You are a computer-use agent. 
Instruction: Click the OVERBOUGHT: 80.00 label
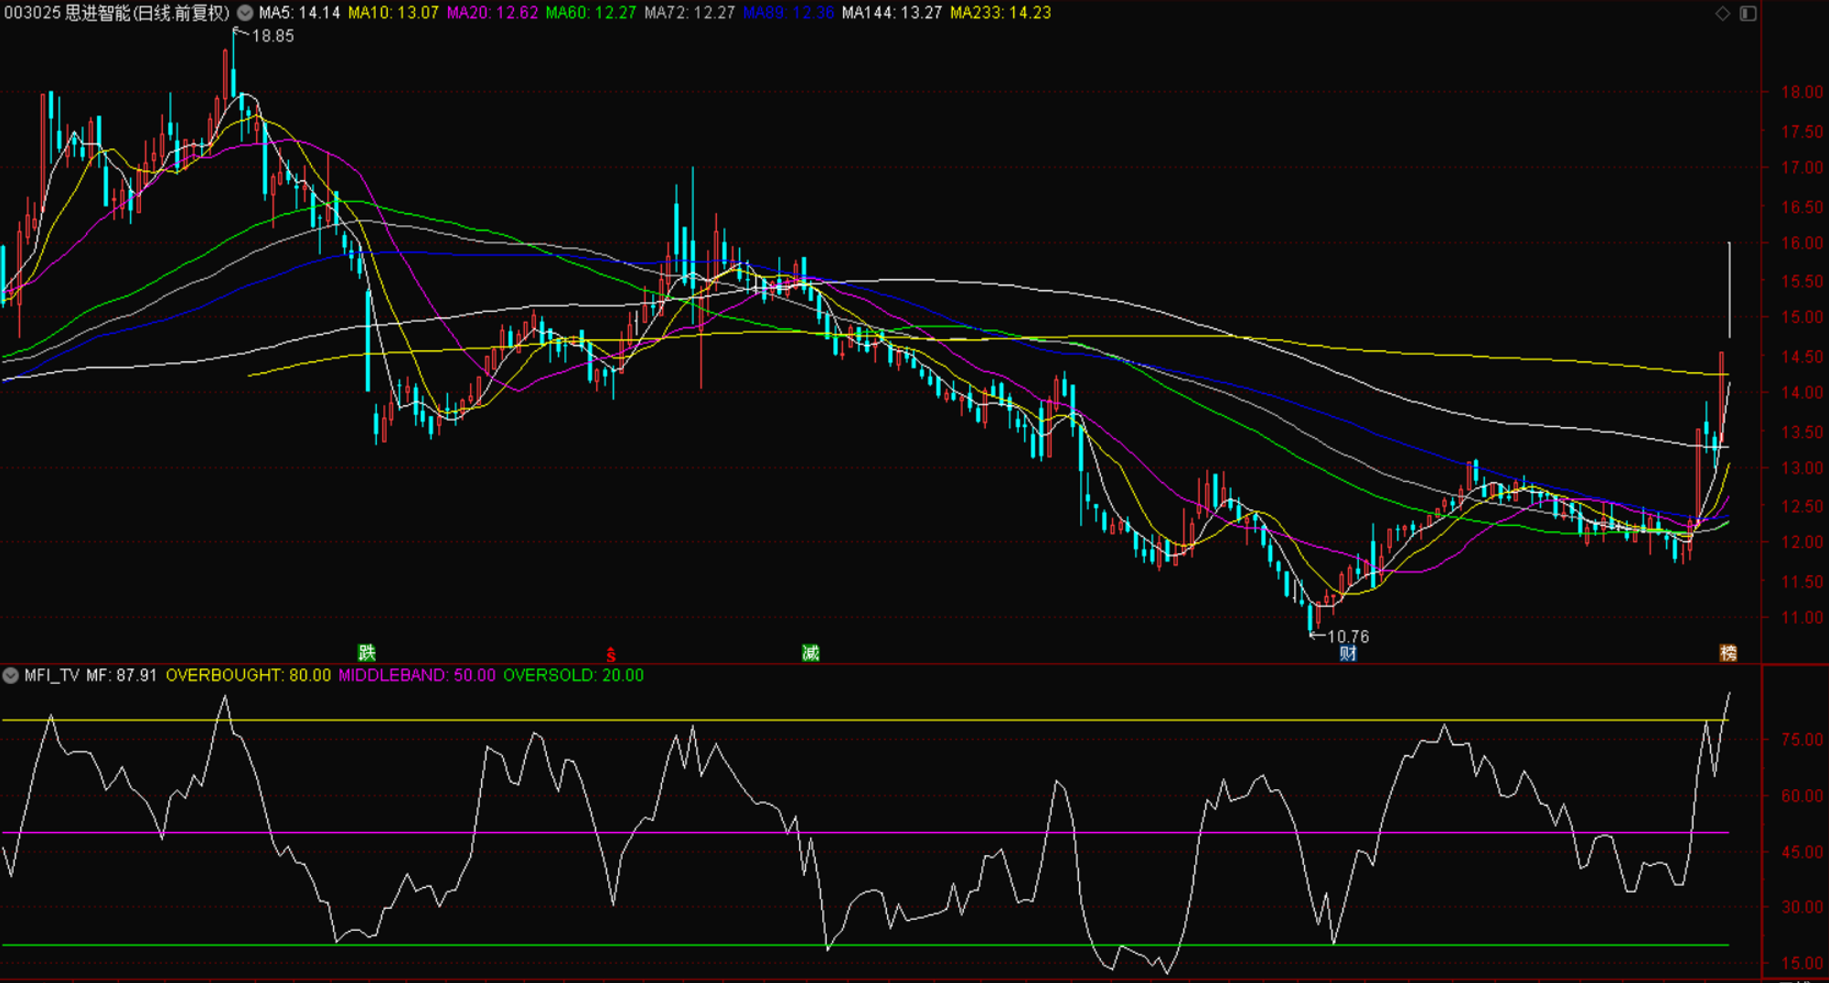click(x=248, y=676)
